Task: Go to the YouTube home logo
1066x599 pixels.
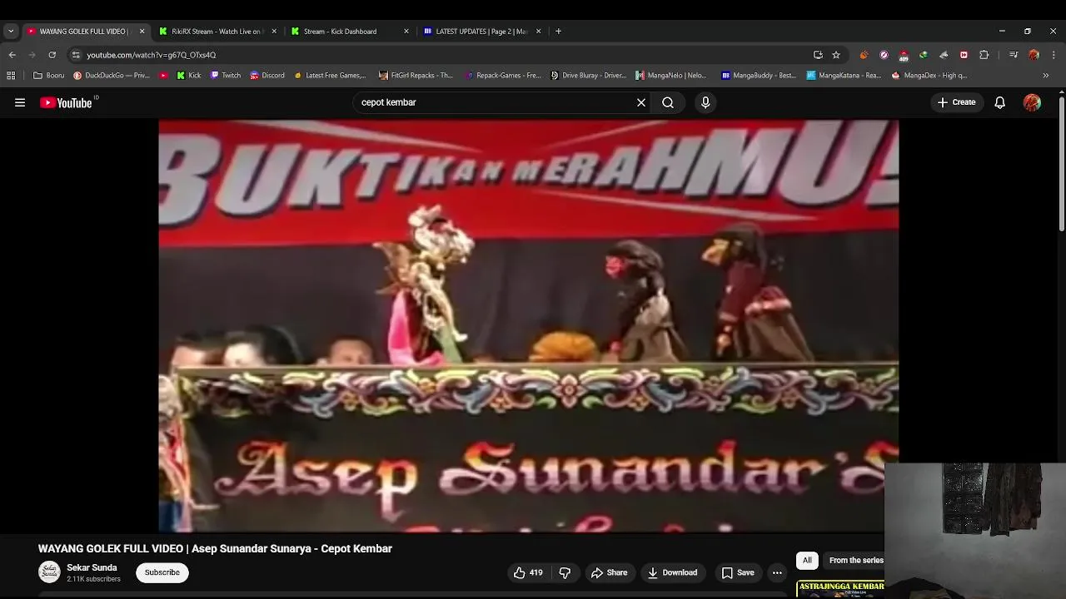Action: 66,102
